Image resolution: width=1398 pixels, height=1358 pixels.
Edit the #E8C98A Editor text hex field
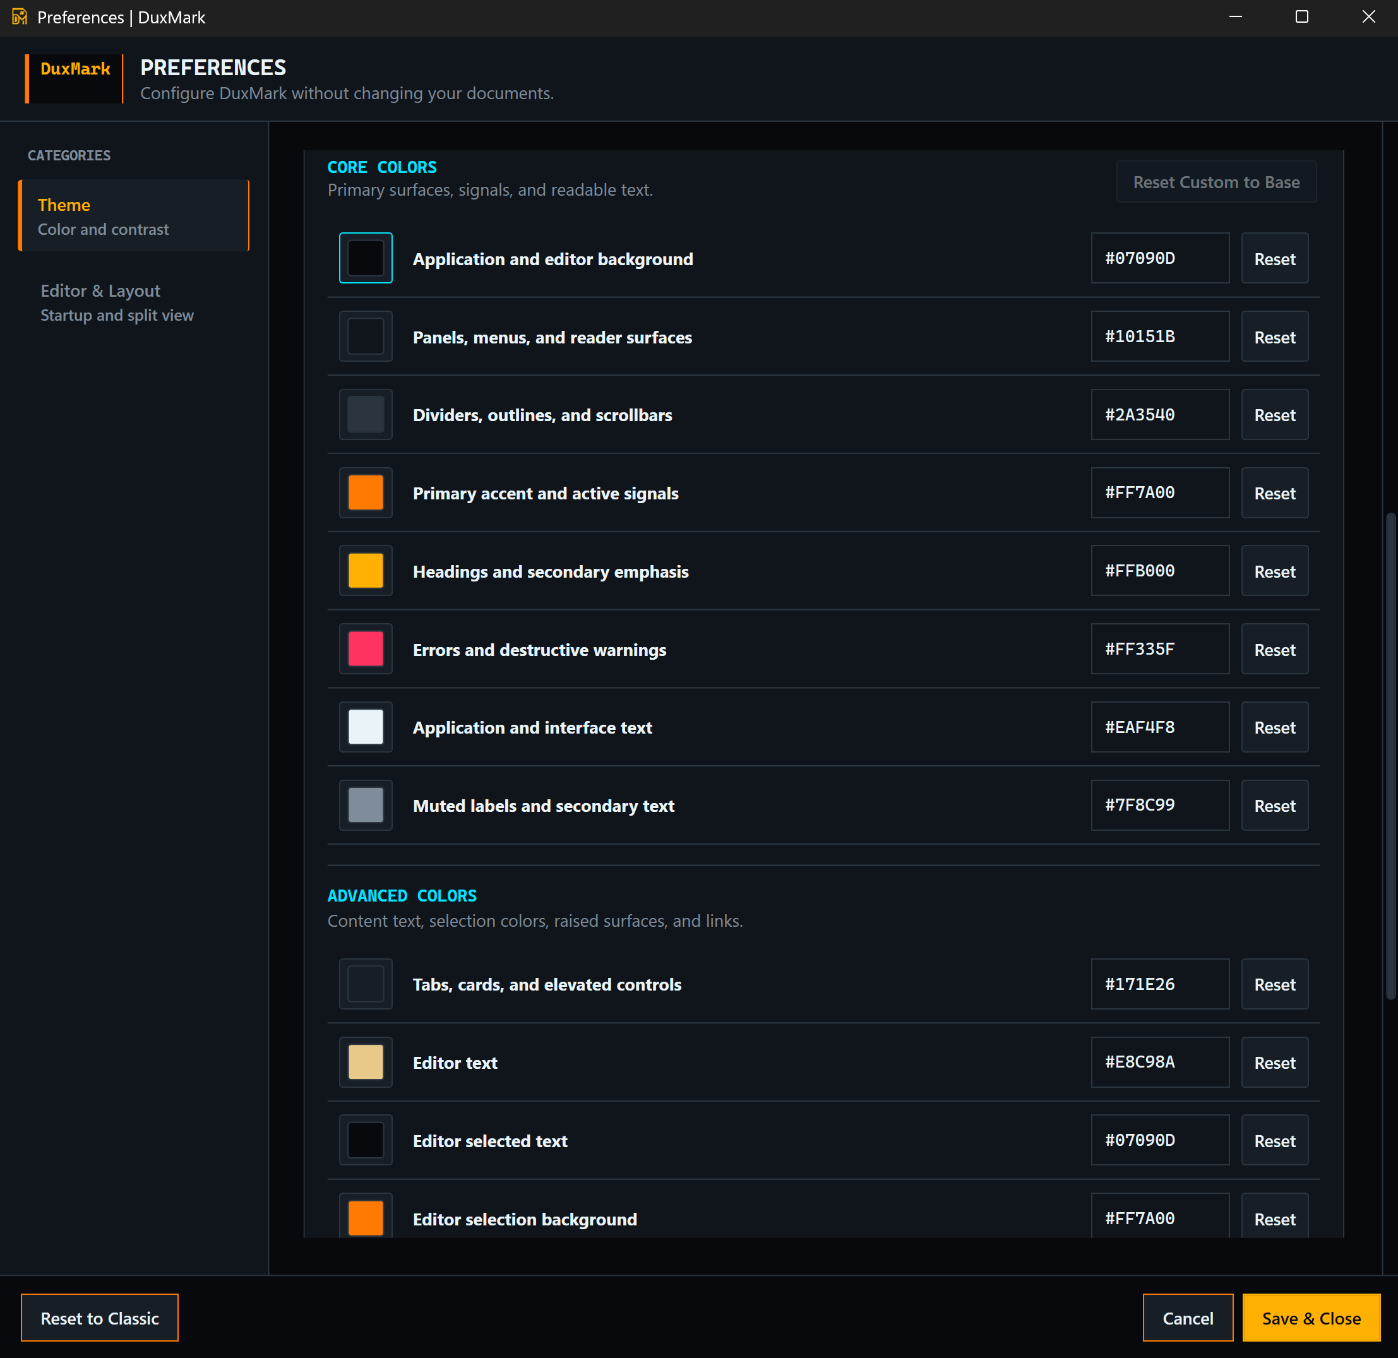click(1161, 1062)
